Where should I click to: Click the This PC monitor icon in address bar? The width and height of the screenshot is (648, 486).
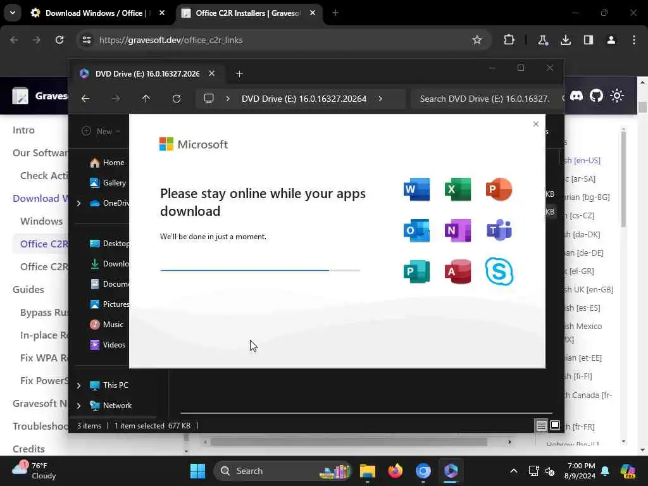click(209, 99)
